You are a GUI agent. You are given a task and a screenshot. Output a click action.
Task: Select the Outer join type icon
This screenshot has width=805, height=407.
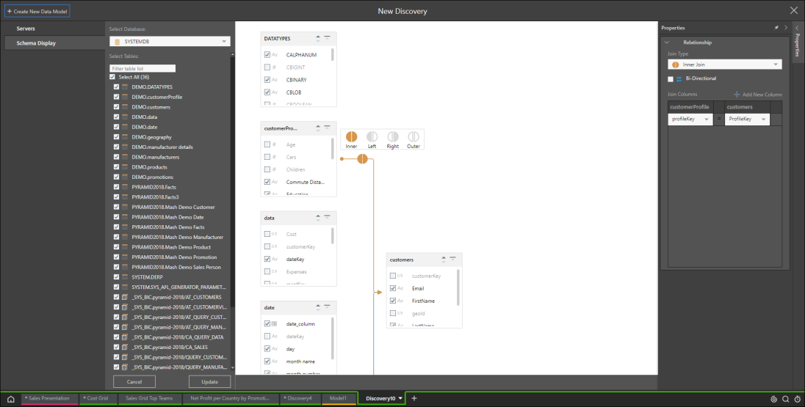414,136
